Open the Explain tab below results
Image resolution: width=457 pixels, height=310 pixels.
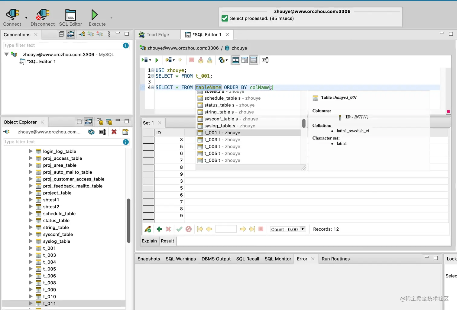(149, 241)
